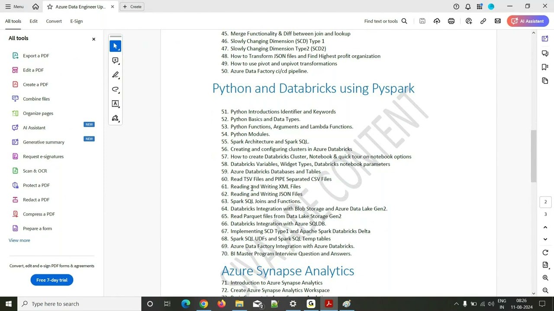Open the user profile avatar
Viewport: 554px width, 311px height.
pos(491,6)
